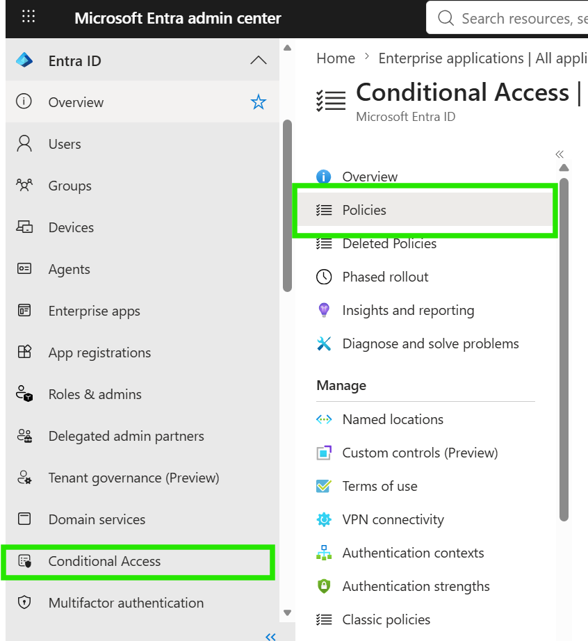Click the Phased rollout clock icon
The height and width of the screenshot is (641, 588).
point(324,277)
